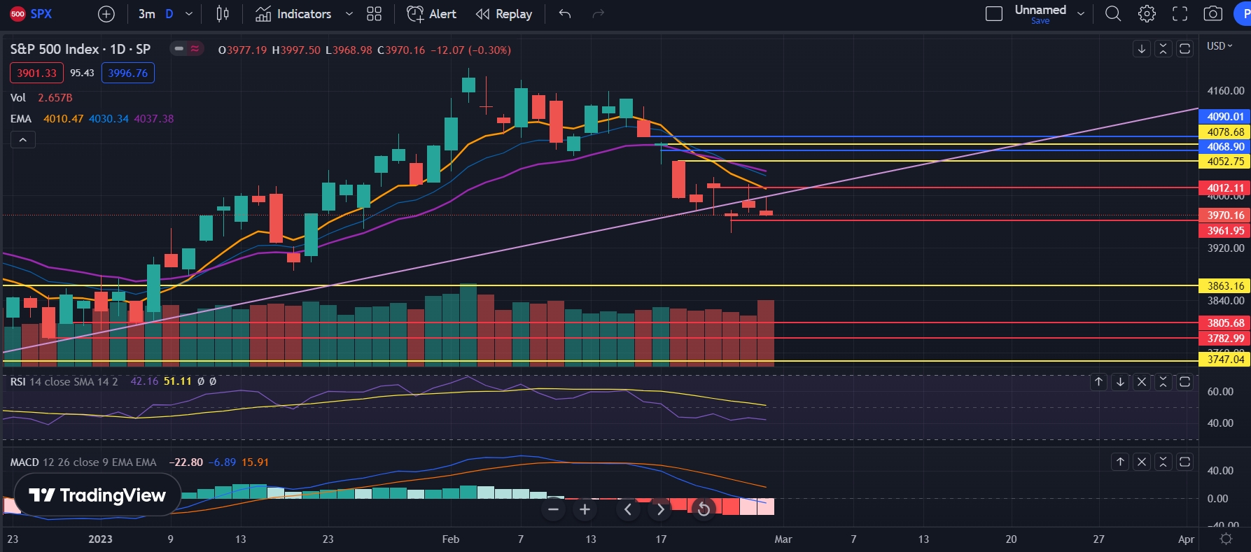Select the 3m timeframe interval
Viewport: 1251px width, 552px height.
point(146,14)
